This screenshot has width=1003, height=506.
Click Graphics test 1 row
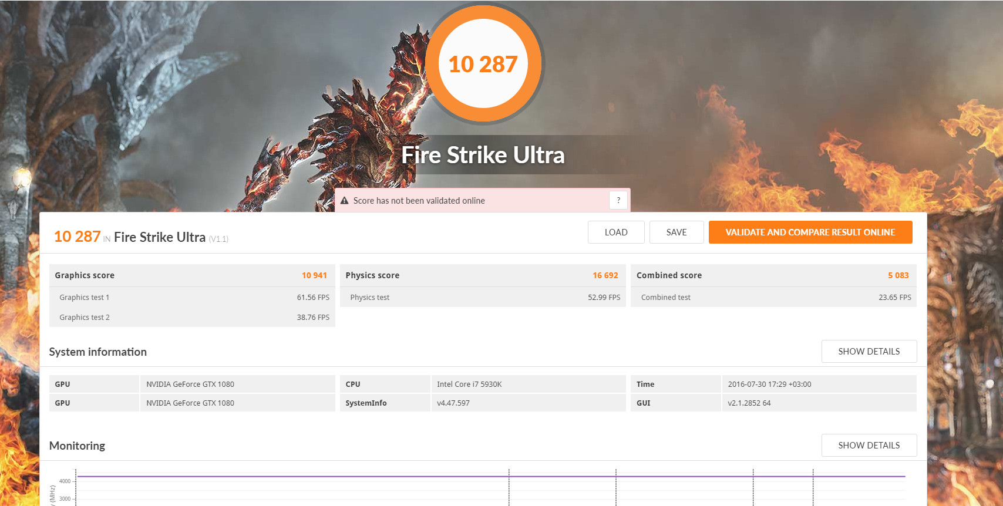192,297
